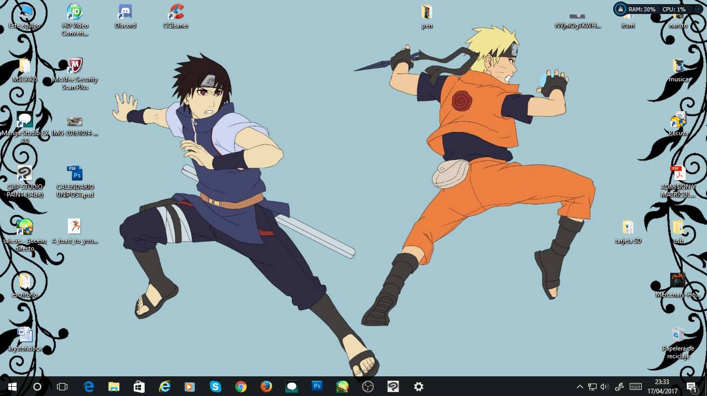Click the plus button on RAM/CPU widget

pos(698,9)
